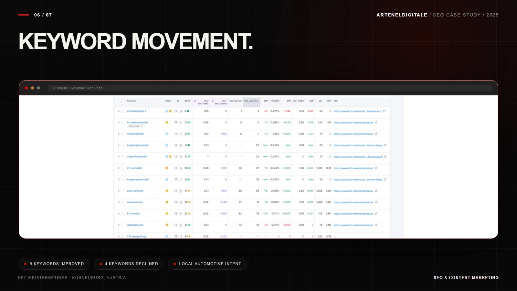Remove the kfz service tag via its X
Image resolution: width=517 pixels, height=291 pixels.
coord(142,126)
